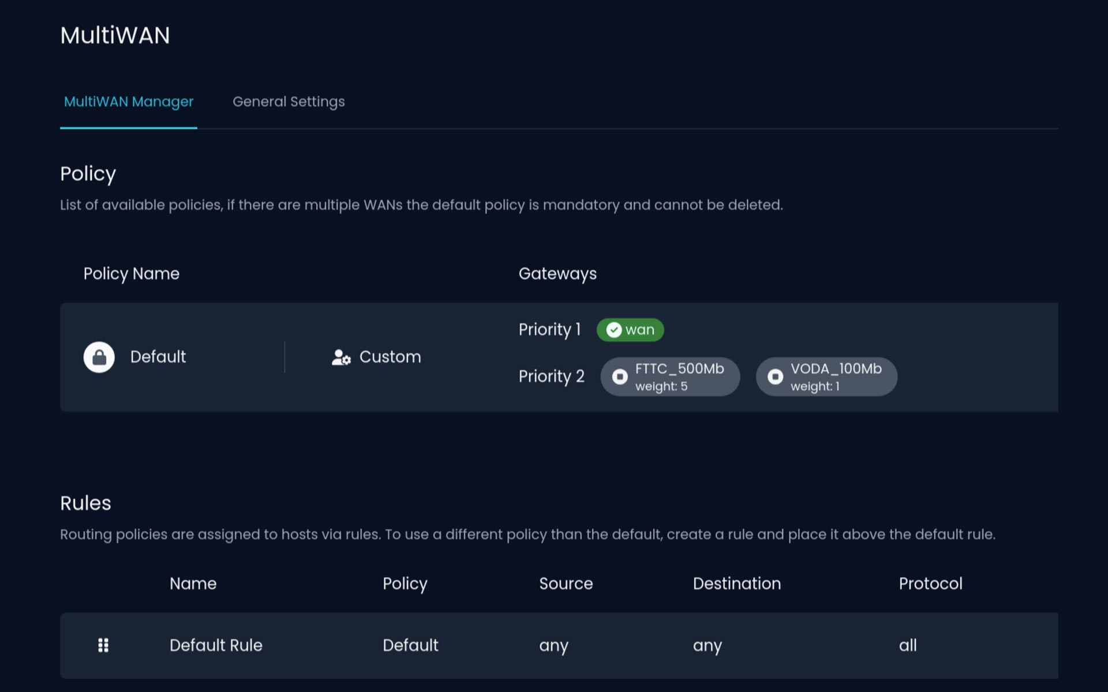Click the status icon on FTTC_500Mb gateway
Image resolution: width=1108 pixels, height=692 pixels.
(x=620, y=377)
